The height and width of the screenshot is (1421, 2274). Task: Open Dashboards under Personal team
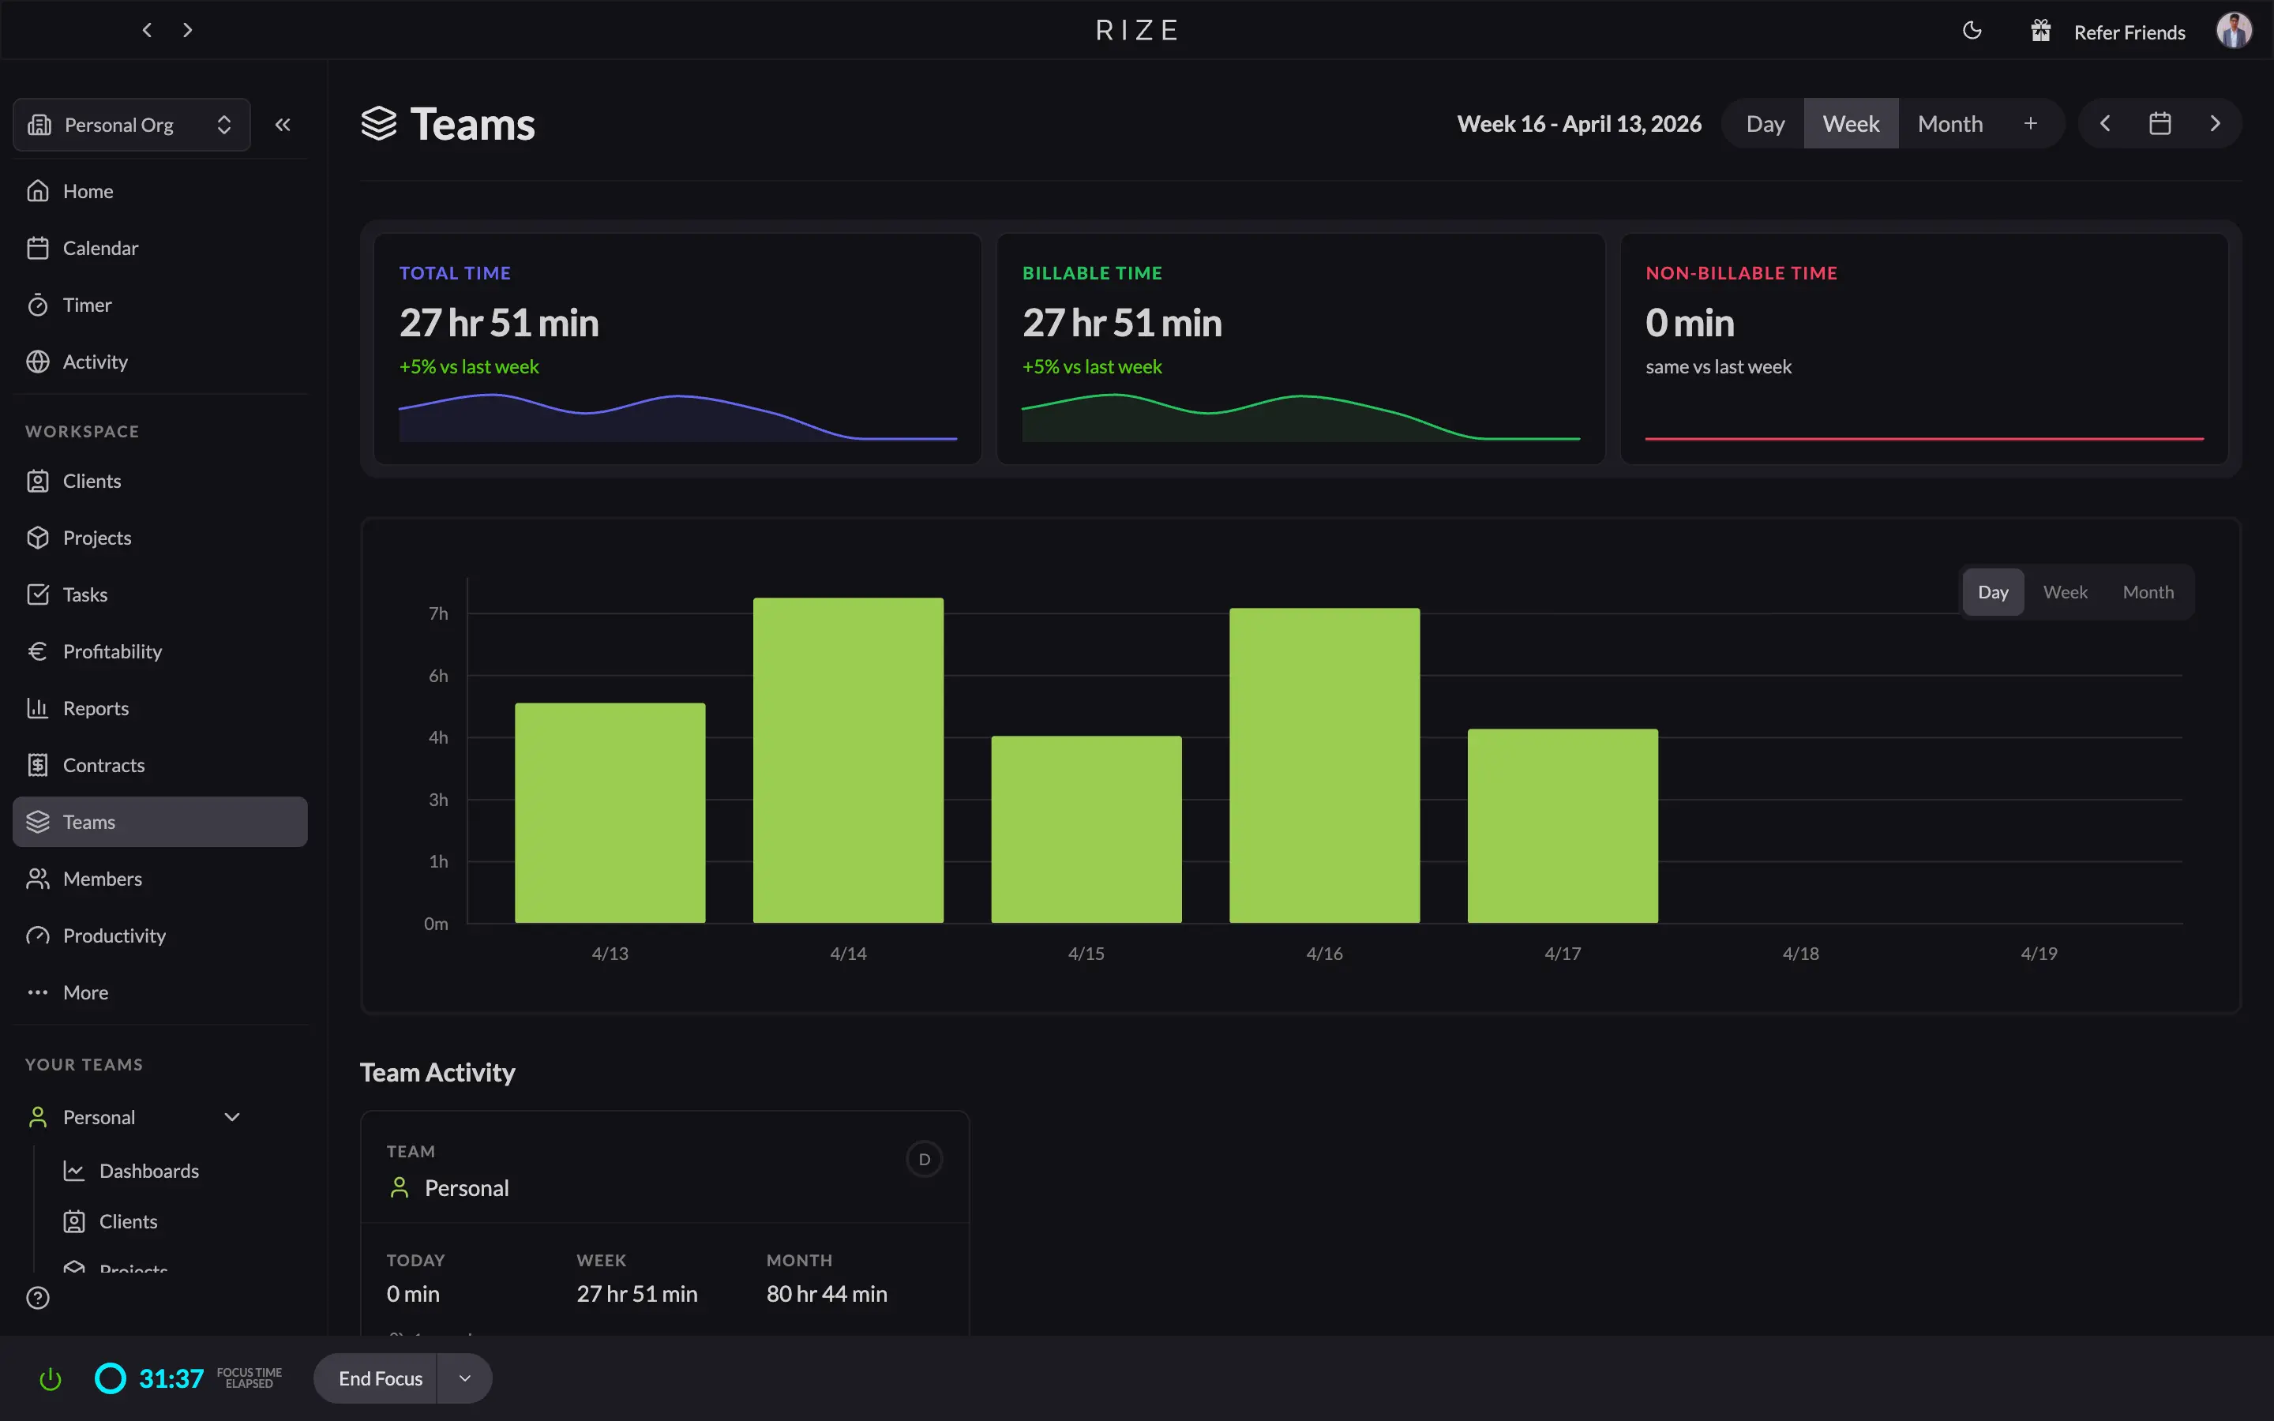coord(148,1171)
